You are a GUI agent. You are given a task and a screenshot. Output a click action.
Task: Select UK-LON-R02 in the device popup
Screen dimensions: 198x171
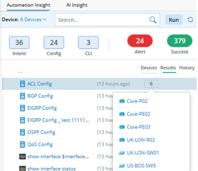141,140
